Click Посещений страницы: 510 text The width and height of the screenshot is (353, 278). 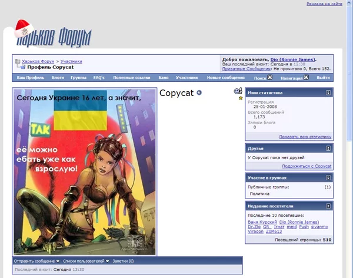[x=303, y=240]
